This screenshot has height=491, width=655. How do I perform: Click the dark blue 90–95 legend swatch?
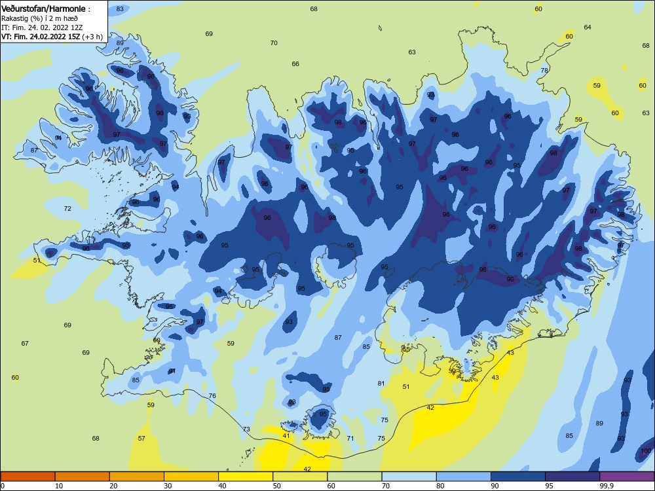518,477
